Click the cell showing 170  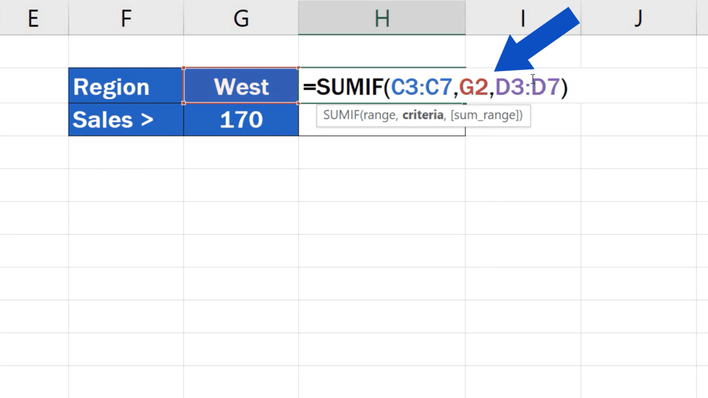pyautogui.click(x=240, y=120)
